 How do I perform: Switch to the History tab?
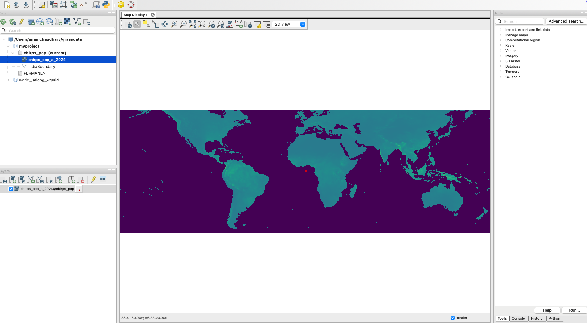(536, 318)
